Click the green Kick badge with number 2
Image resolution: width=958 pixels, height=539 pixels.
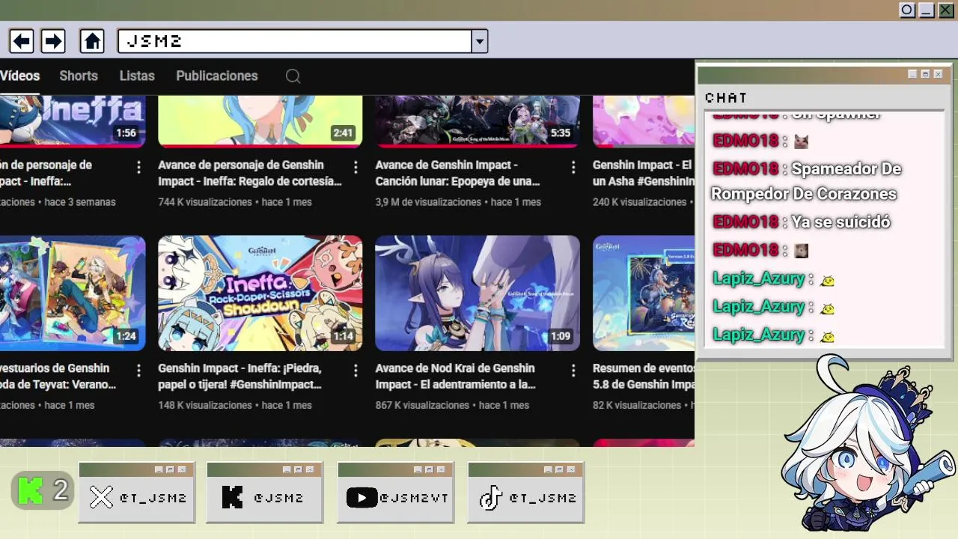click(43, 491)
